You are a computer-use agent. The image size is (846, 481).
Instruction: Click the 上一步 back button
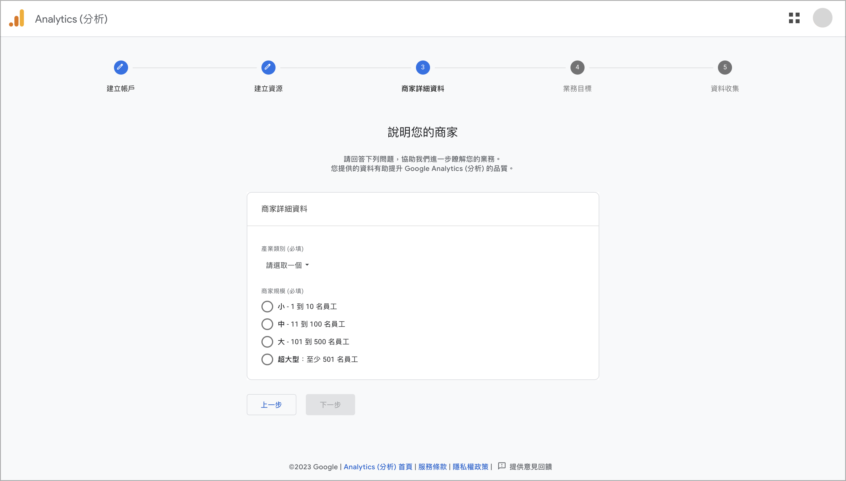[271, 405]
